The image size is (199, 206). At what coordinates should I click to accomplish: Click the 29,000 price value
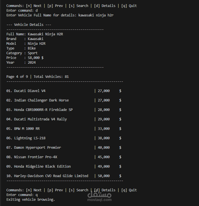pos(104,119)
